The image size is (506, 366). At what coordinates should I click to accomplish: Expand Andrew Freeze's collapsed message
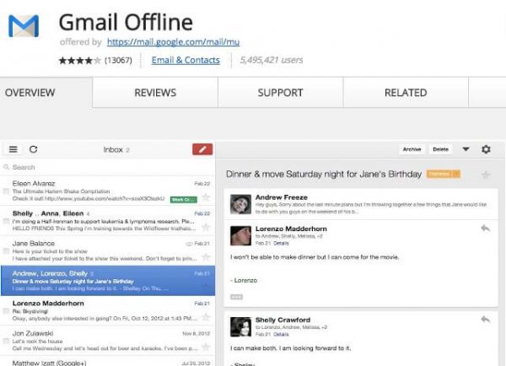[x=361, y=204]
